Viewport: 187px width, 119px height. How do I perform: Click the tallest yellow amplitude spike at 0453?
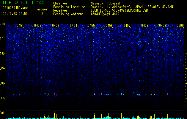point(54,115)
